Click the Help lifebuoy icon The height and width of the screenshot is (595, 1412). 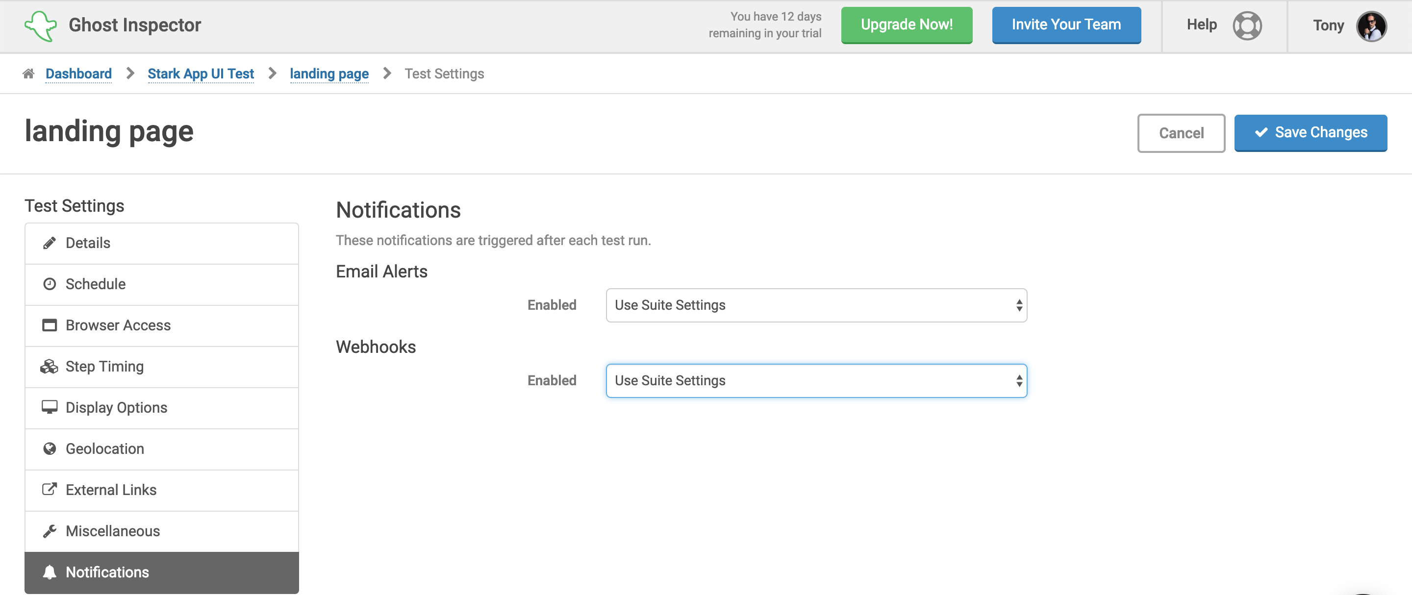tap(1247, 26)
